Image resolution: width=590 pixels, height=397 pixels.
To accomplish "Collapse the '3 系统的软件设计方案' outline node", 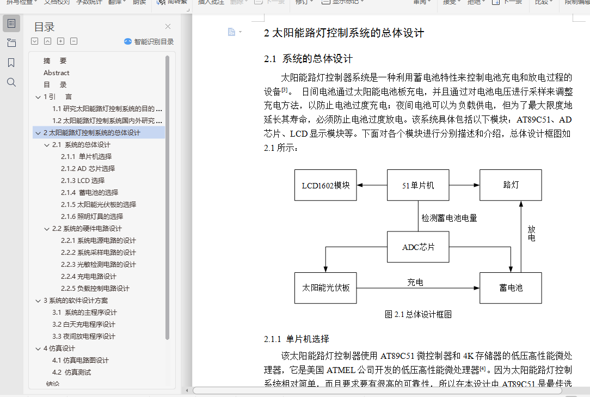I will 38,301.
